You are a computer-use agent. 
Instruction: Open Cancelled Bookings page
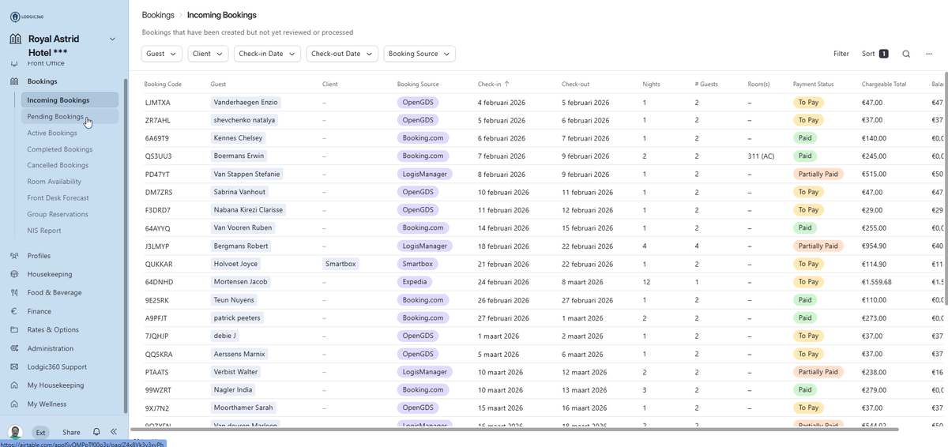(x=58, y=165)
